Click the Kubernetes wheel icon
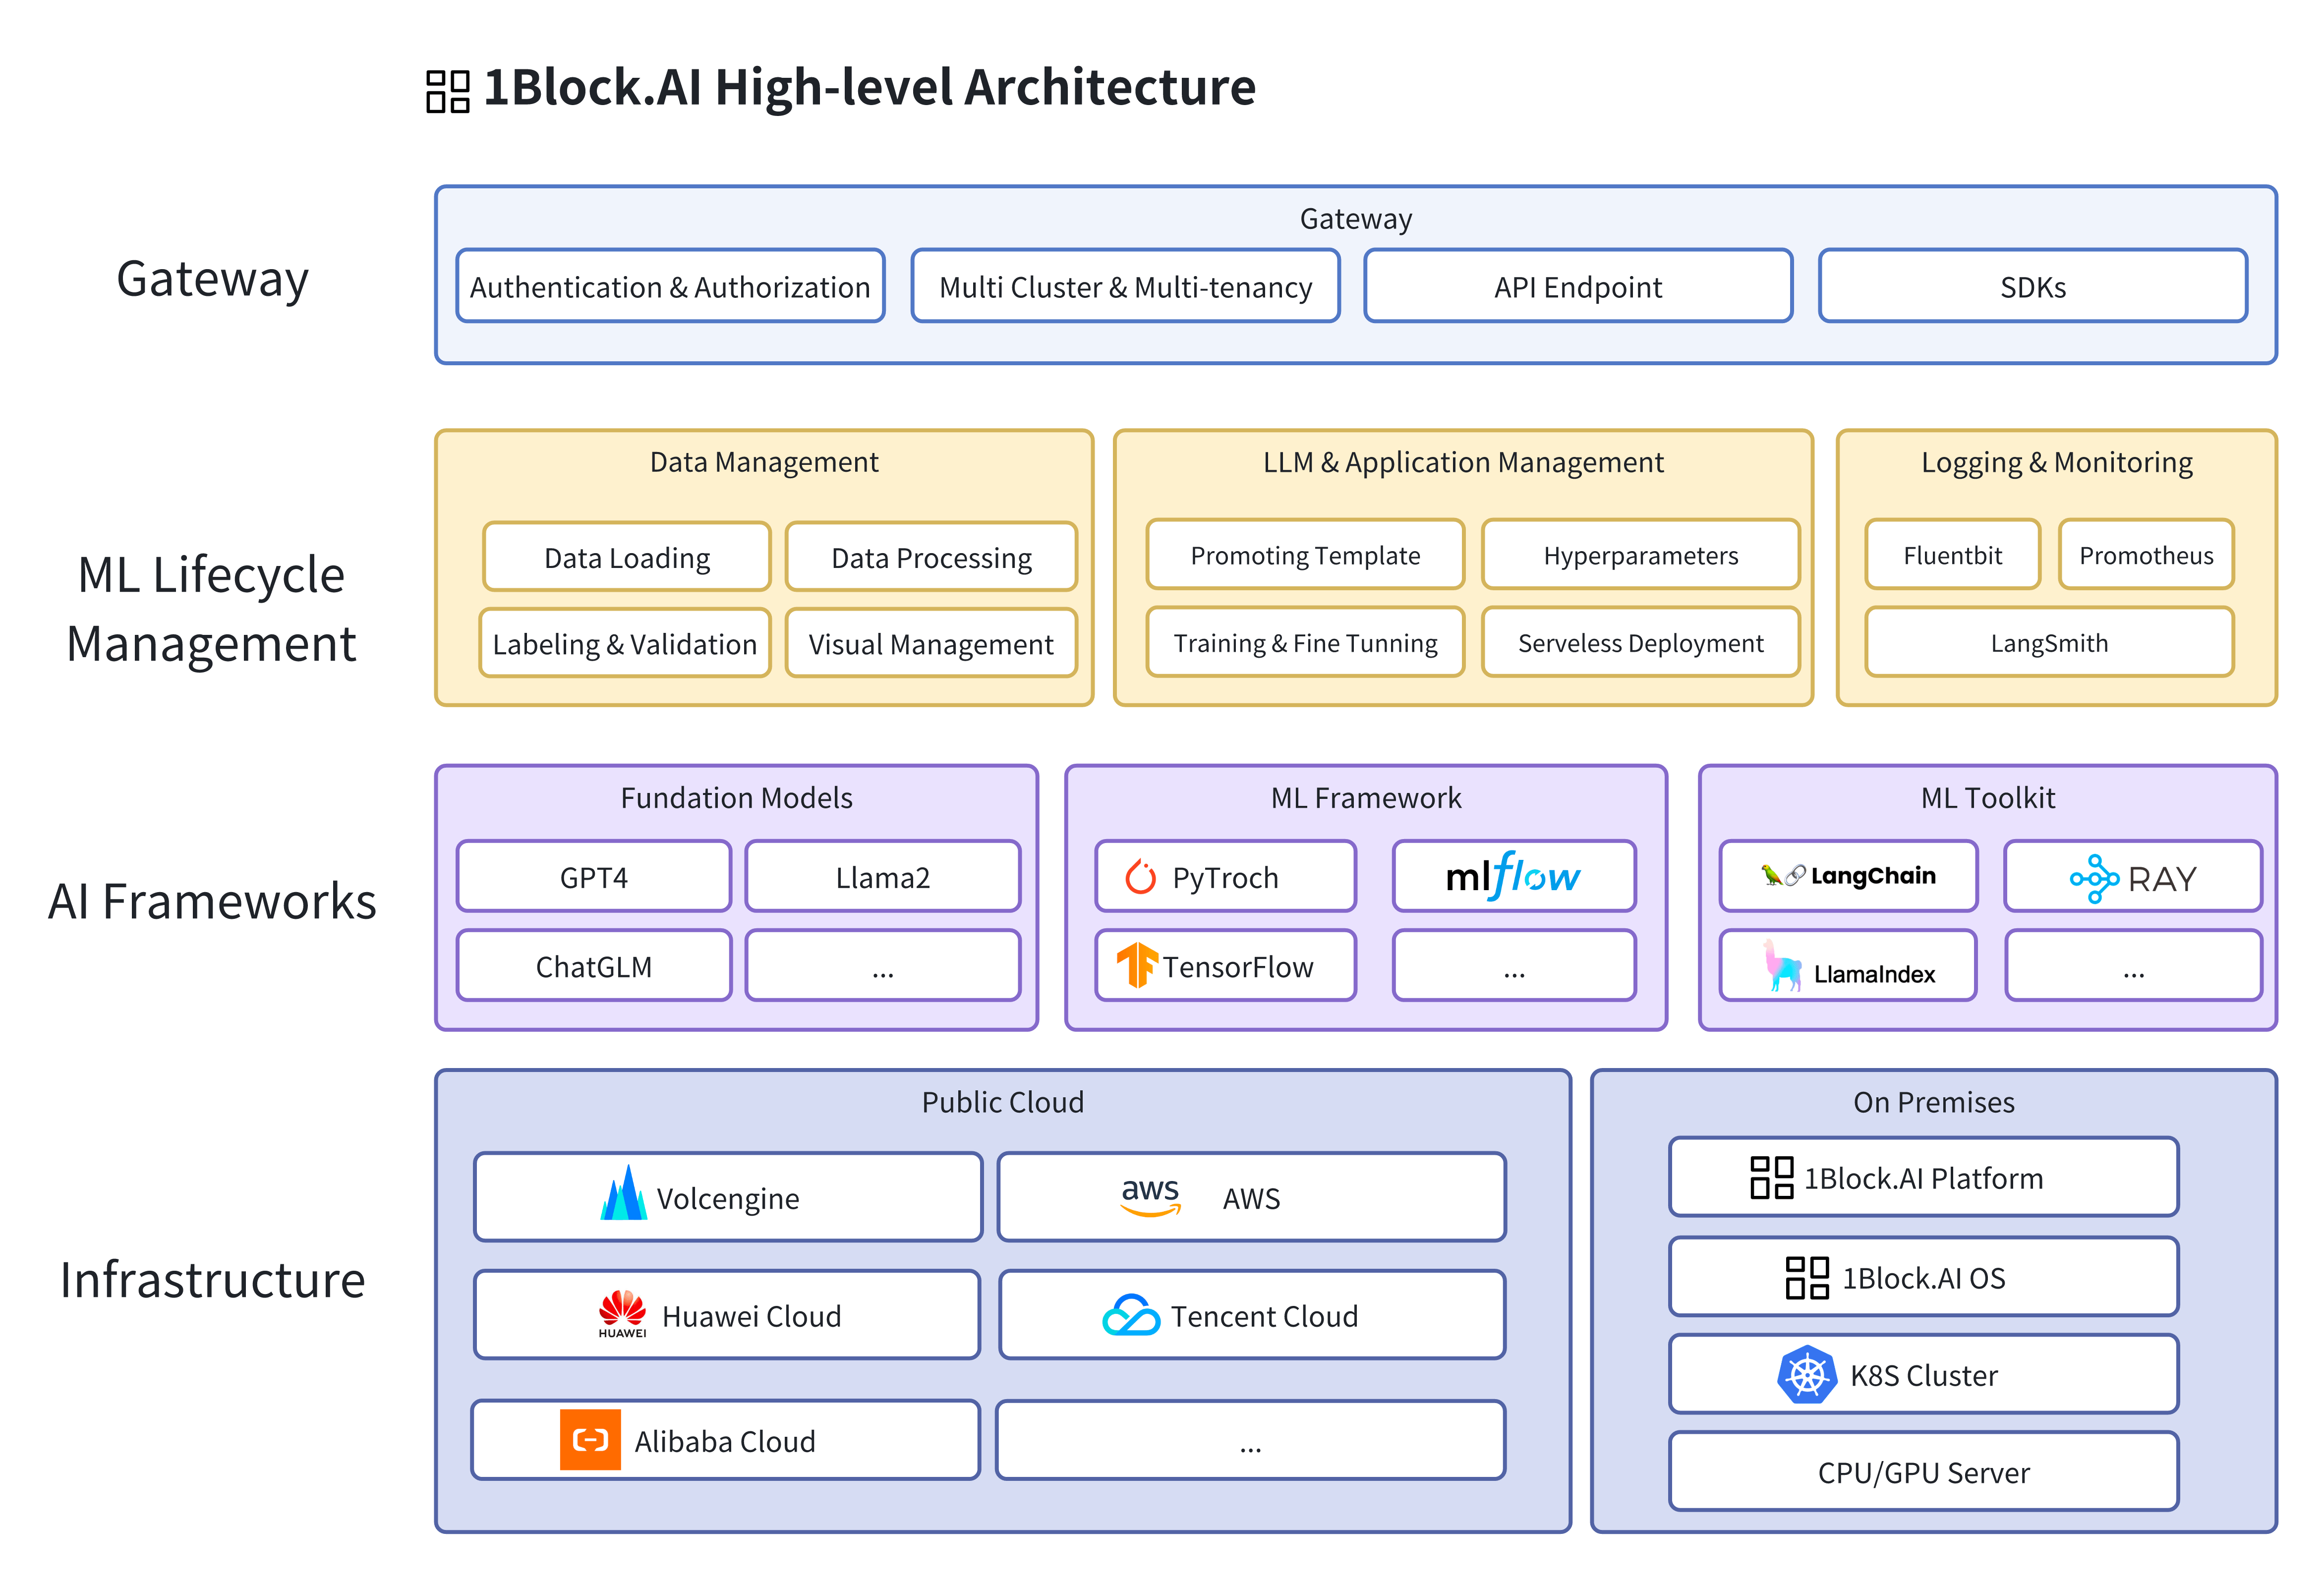This screenshot has width=2324, height=1580. click(x=1807, y=1375)
